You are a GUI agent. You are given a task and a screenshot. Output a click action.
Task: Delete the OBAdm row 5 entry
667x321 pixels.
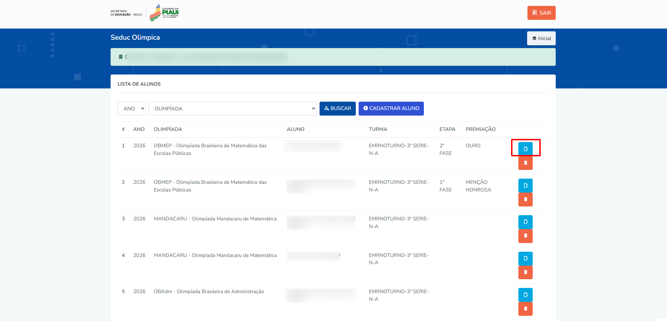point(525,309)
